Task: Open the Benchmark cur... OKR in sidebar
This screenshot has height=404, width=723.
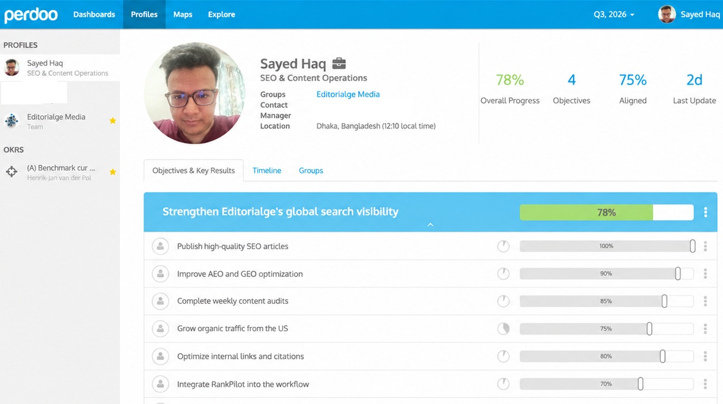Action: 60,172
